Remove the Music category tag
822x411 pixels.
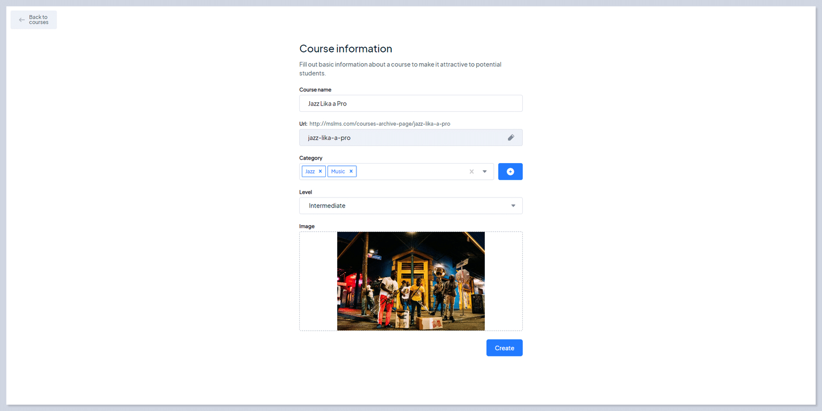(352, 171)
